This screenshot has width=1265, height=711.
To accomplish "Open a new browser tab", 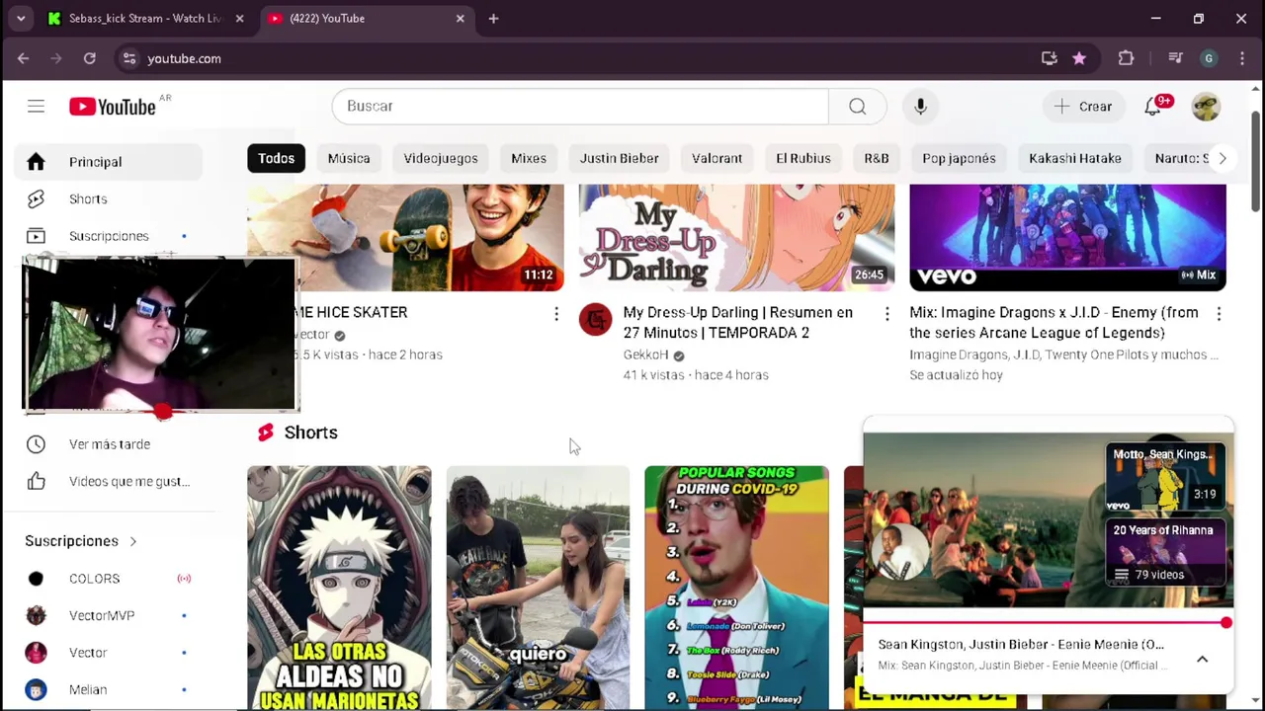I will click(x=493, y=18).
